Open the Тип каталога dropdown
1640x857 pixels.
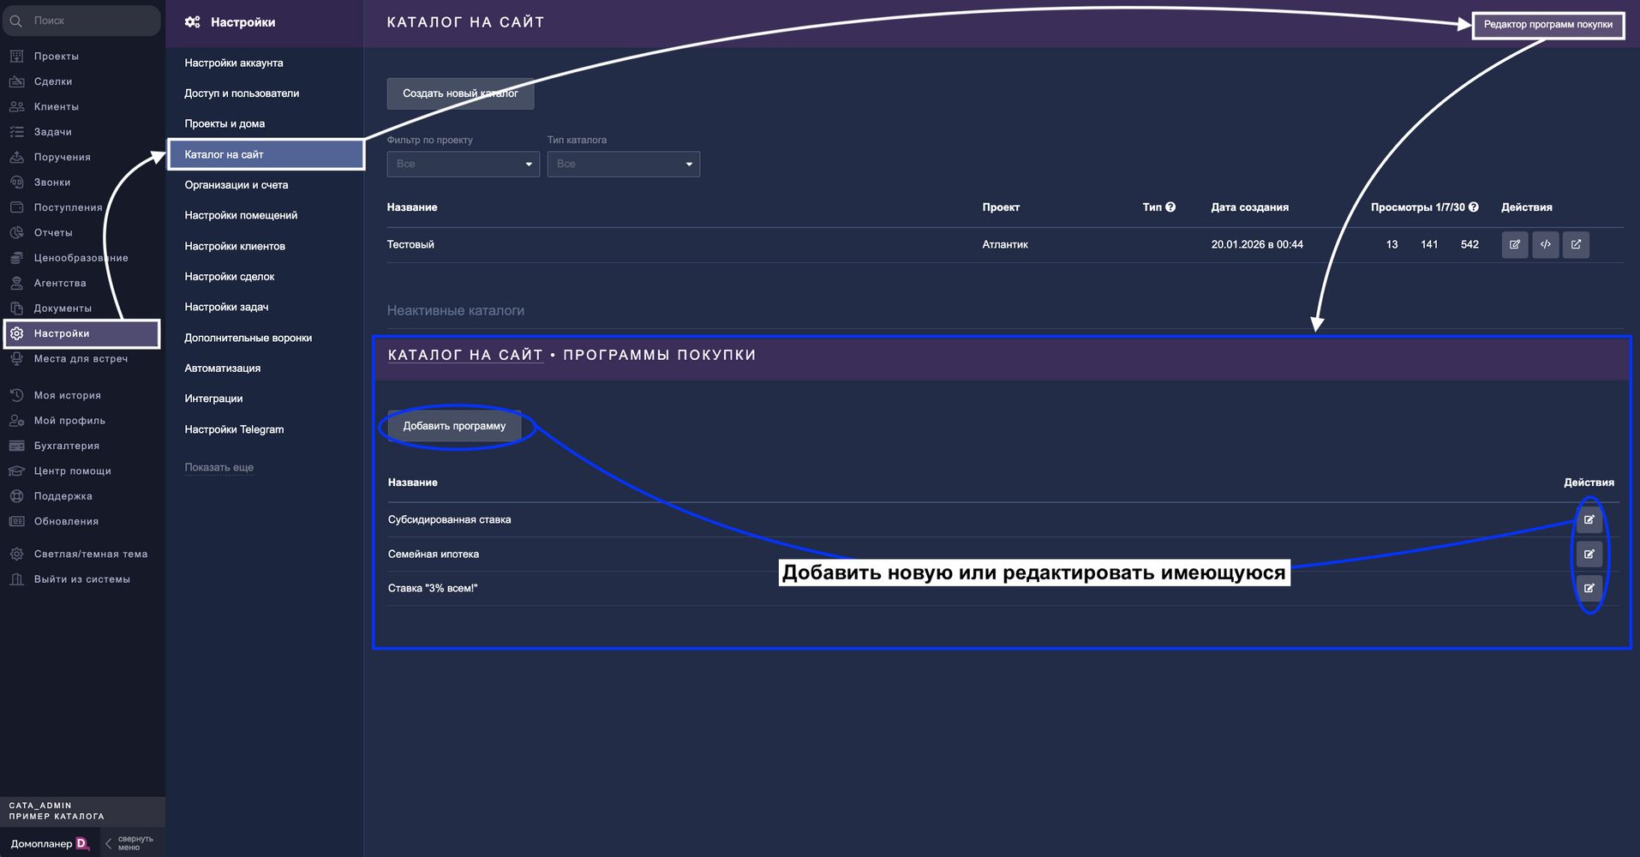(623, 165)
